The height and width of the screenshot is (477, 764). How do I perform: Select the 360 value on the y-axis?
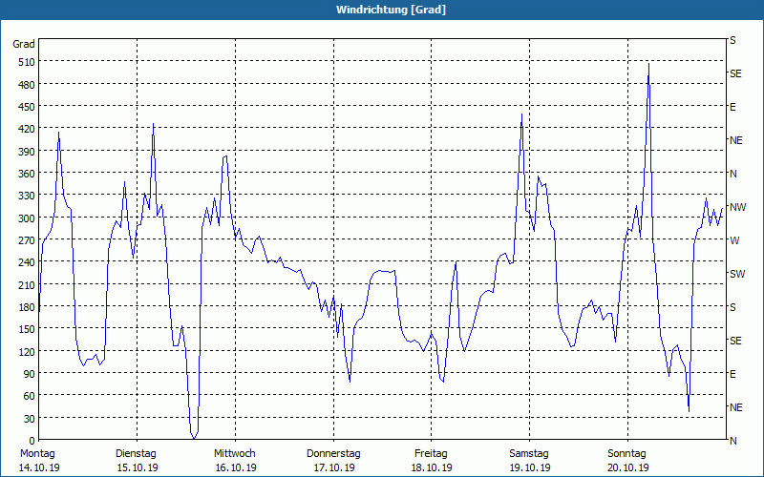point(27,174)
